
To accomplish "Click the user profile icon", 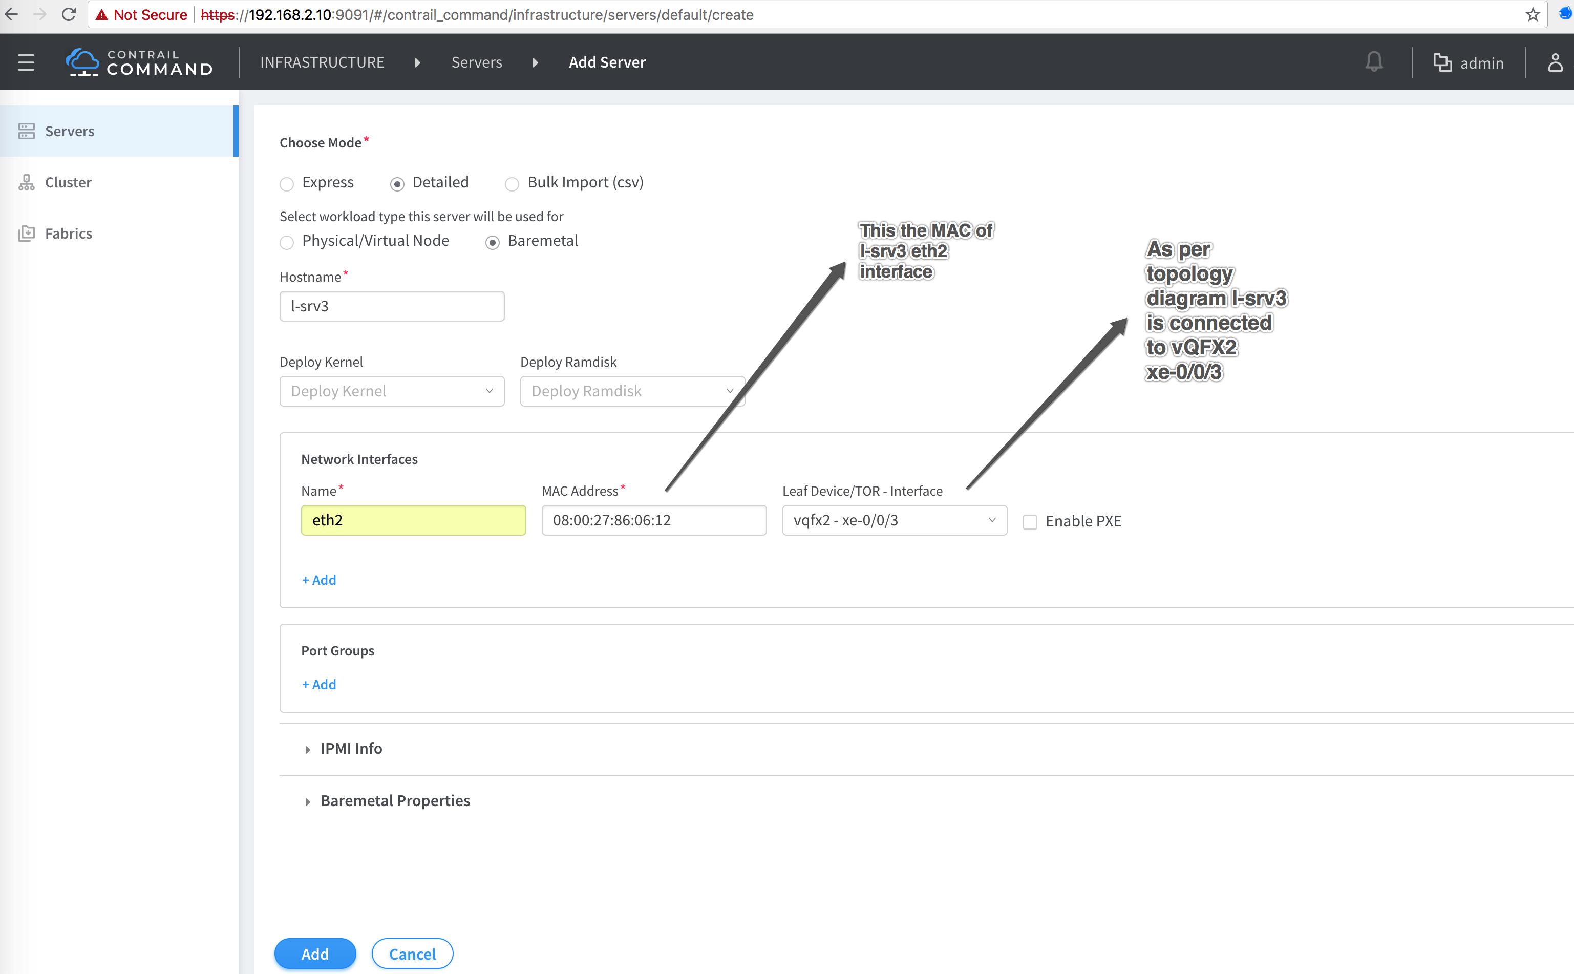I will pyautogui.click(x=1555, y=62).
